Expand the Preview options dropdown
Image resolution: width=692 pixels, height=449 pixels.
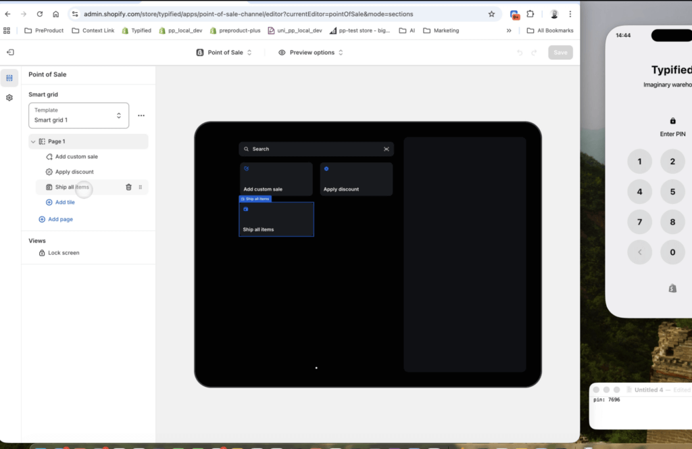click(x=311, y=53)
